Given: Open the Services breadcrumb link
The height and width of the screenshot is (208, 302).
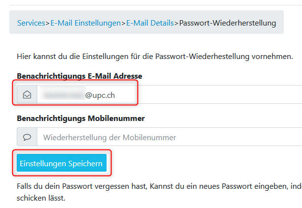Looking at the screenshot, I should tap(31, 23).
